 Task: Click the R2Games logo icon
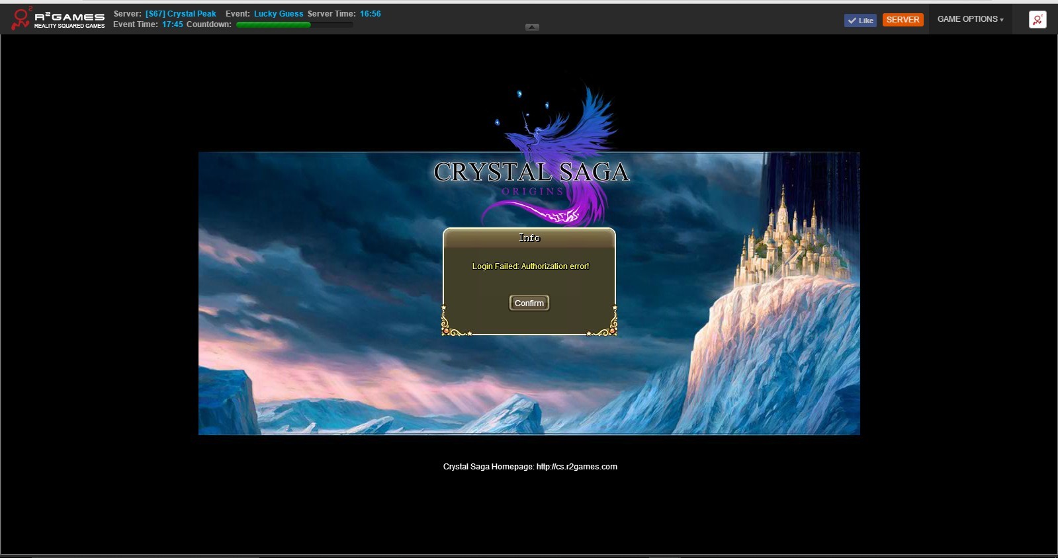(x=21, y=19)
